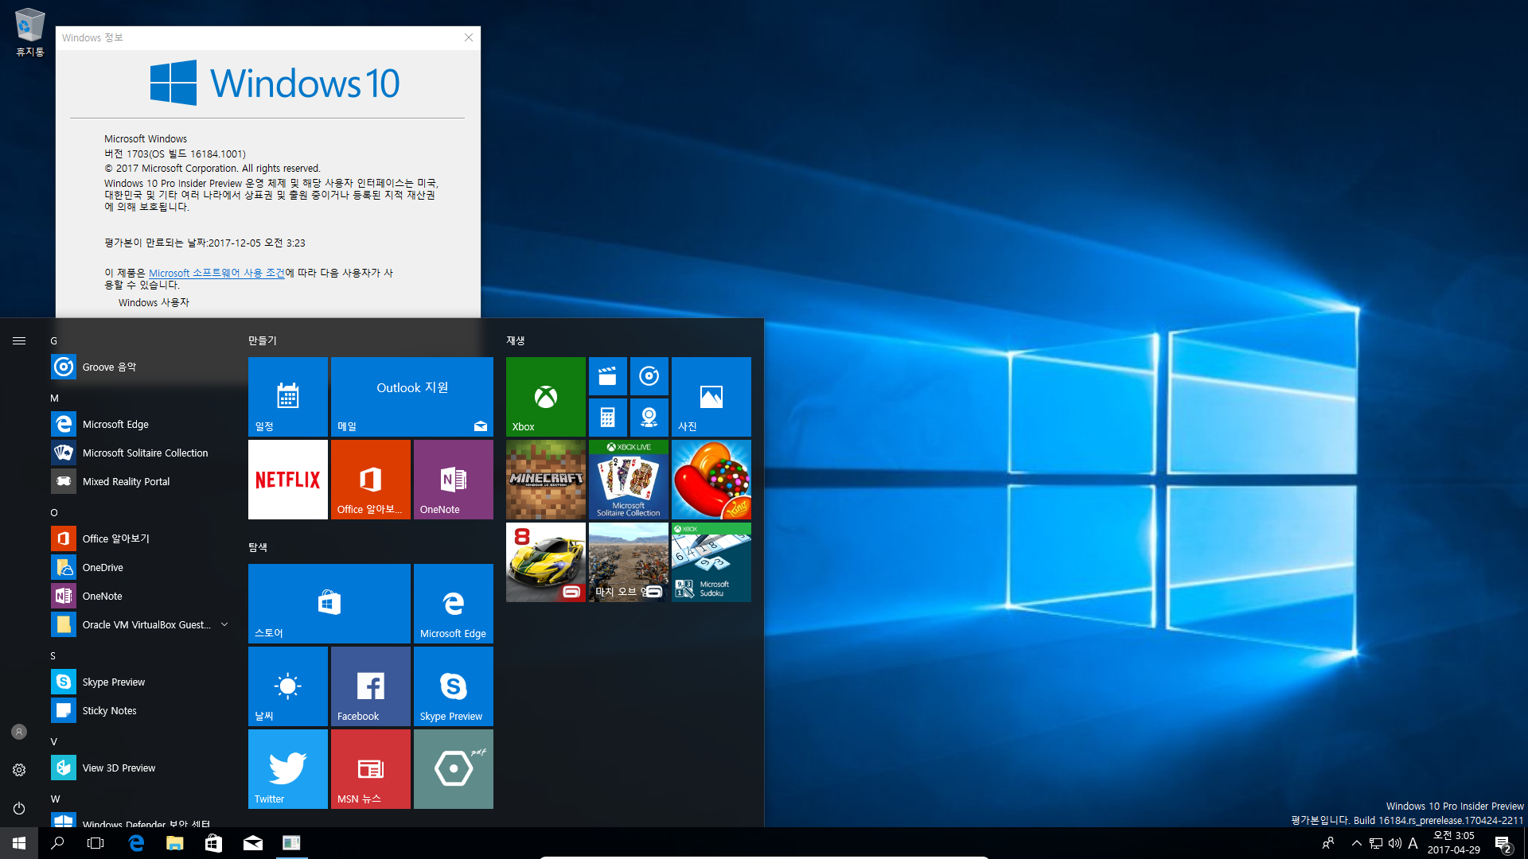Open Xbox app tile in Start menu

tap(544, 395)
